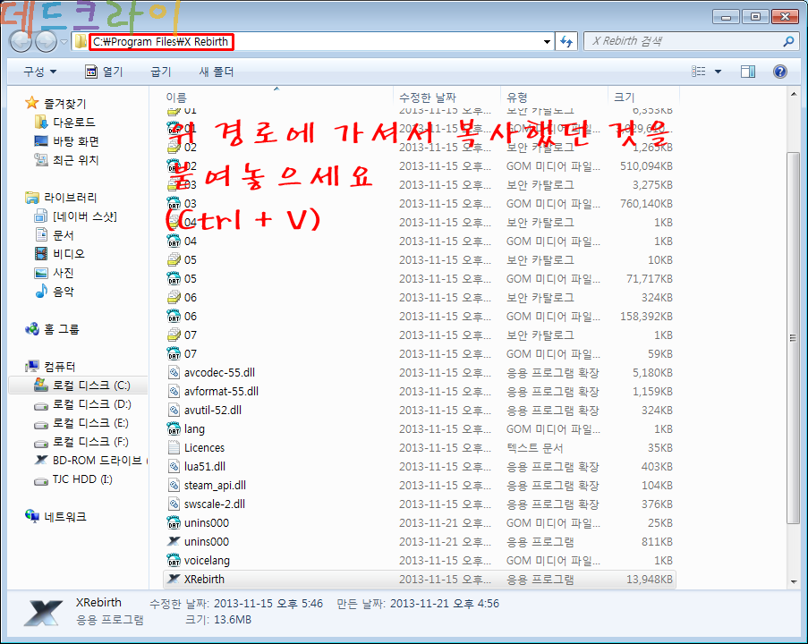Click the unins000 application icon (811KB)
Viewport: 808px width, 644px height.
coord(174,541)
